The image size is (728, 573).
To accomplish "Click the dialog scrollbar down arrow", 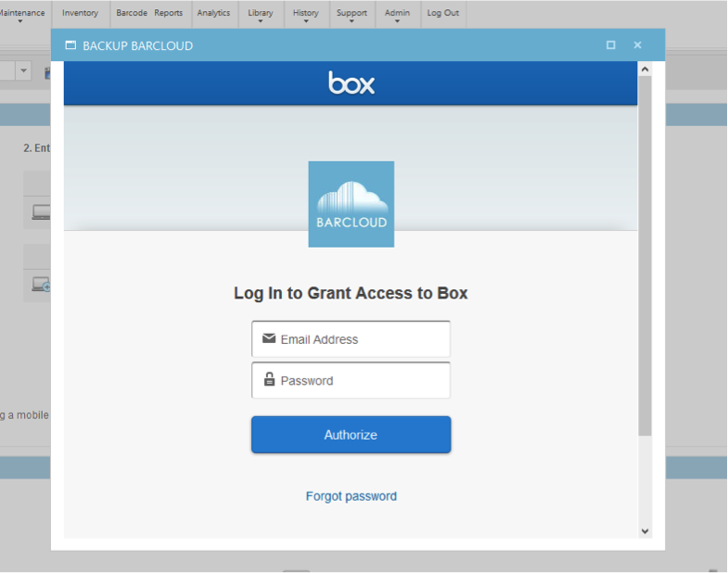I will point(645,531).
